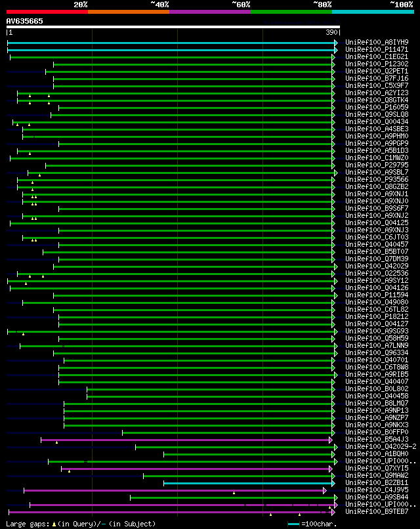
Task: Select label UniRef100_Q00434
Action: 377,122
